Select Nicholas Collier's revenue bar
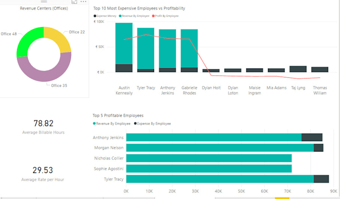Image resolution: width=340 pixels, height=199 pixels. [209, 158]
